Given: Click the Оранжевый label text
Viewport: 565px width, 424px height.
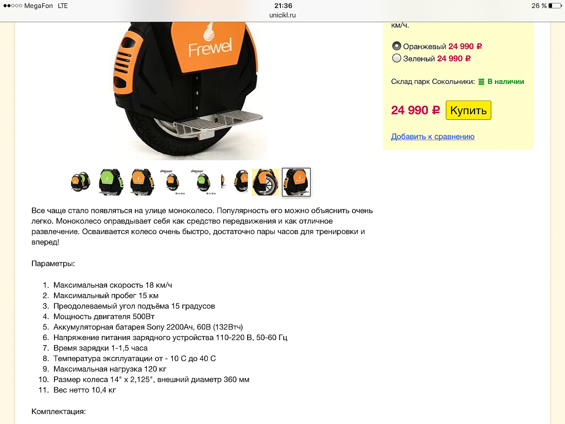Looking at the screenshot, I should coord(424,46).
